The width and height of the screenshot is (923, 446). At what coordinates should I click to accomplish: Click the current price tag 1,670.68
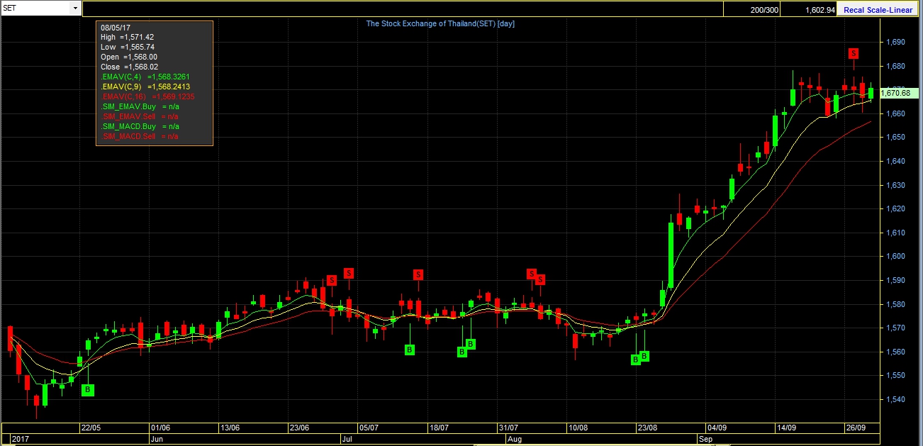point(895,93)
